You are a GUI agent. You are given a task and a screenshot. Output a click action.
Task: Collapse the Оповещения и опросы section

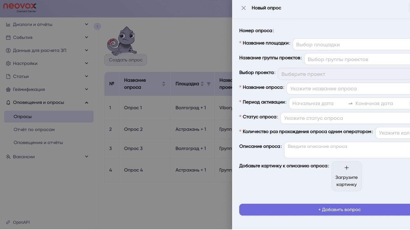[86, 103]
